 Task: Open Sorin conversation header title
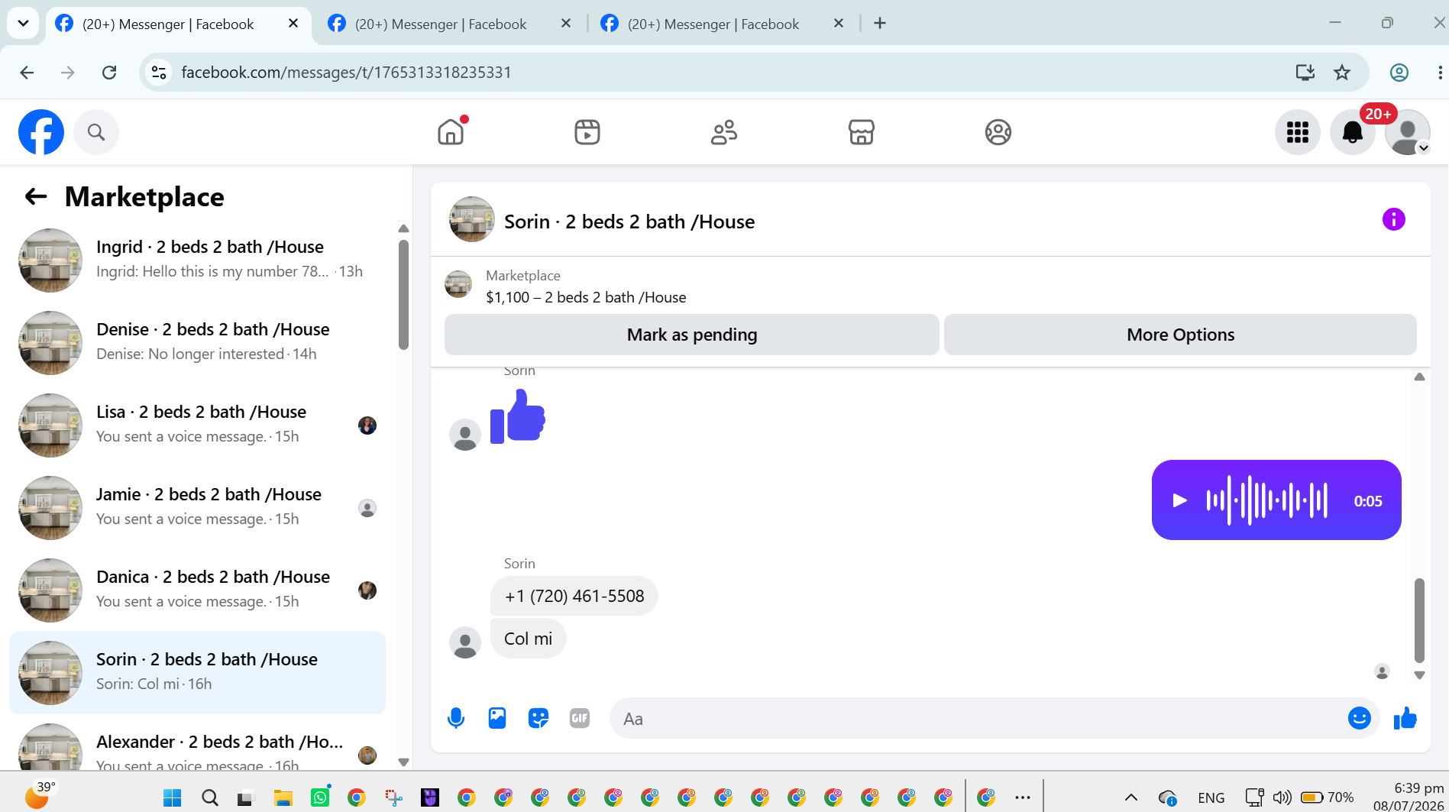coord(629,222)
